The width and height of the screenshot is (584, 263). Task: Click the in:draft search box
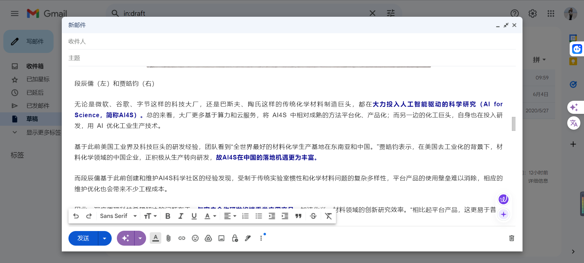click(x=243, y=13)
